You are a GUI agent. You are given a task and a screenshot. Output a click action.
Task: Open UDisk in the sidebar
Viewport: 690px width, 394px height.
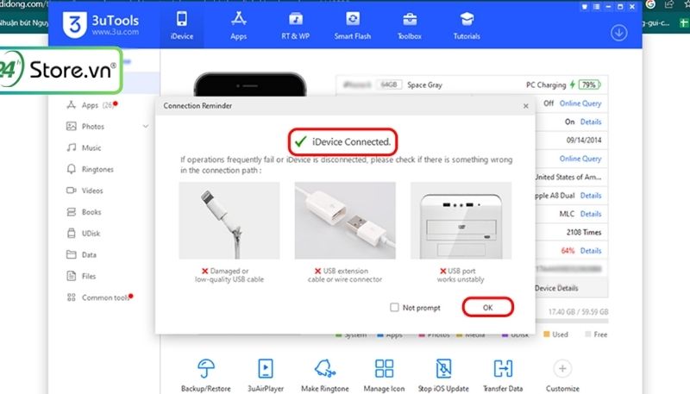91,234
